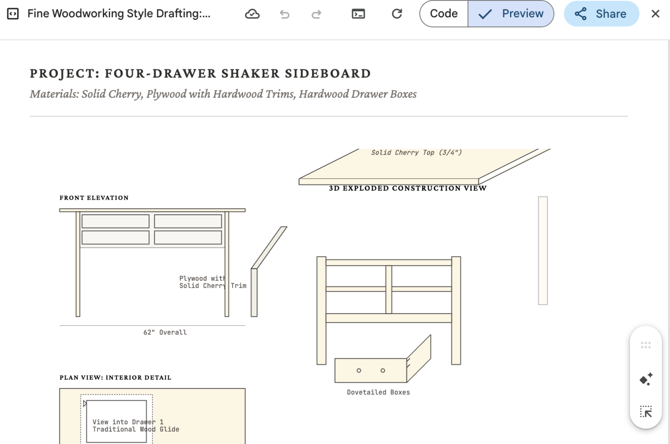Viewport: 670px width, 444px height.
Task: Reload the preview with the refresh icon
Action: [397, 14]
